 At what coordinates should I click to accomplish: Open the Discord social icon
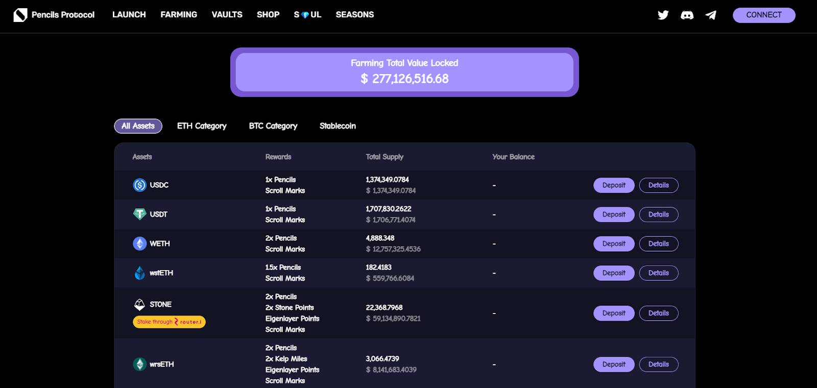point(687,15)
